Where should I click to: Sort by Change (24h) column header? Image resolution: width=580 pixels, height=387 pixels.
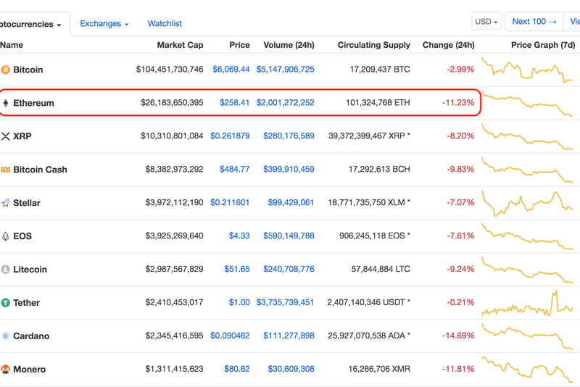click(448, 45)
